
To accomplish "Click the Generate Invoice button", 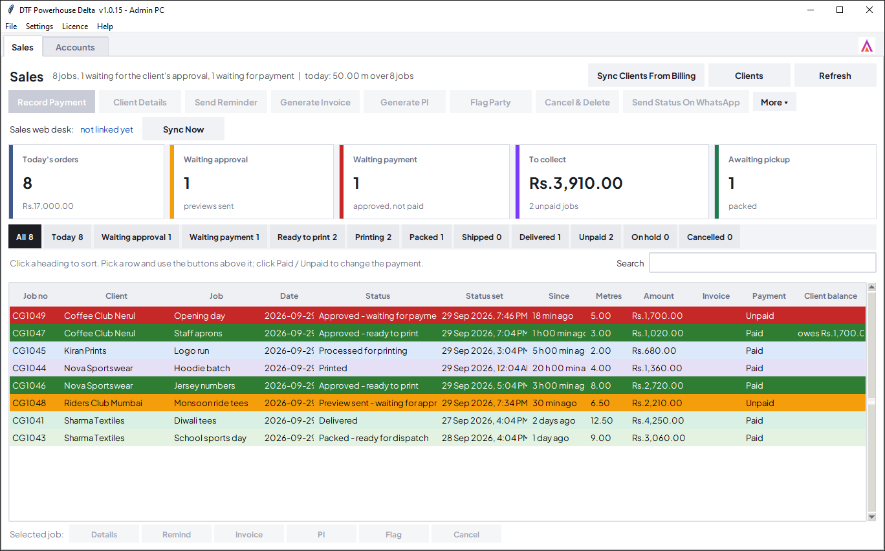I will pyautogui.click(x=315, y=102).
